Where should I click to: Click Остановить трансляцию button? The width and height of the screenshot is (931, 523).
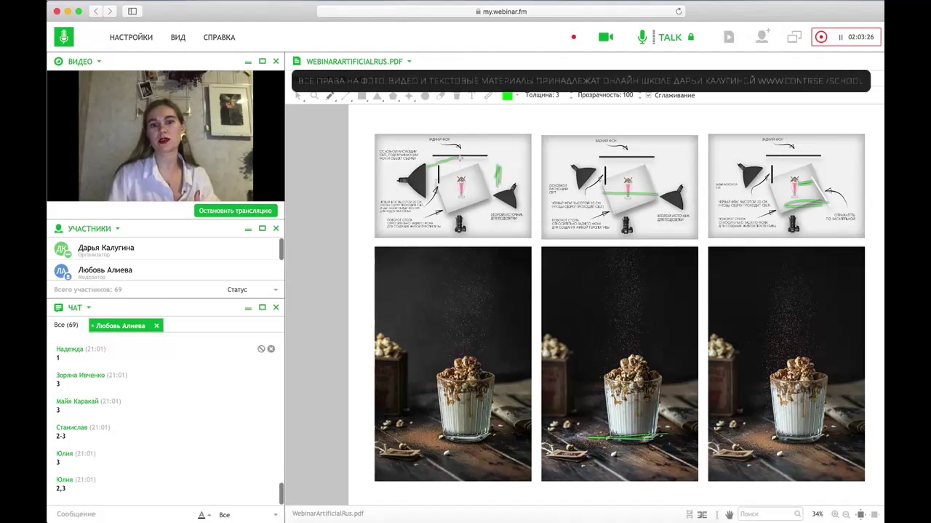coord(235,211)
